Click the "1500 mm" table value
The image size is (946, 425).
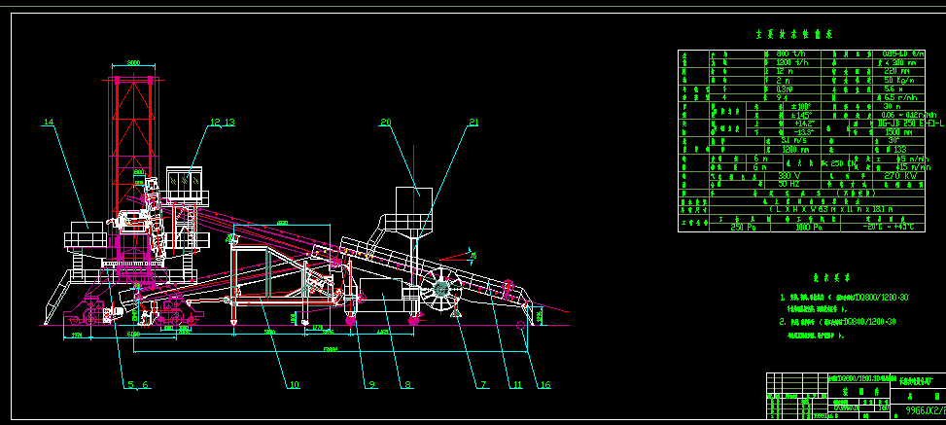coord(898,131)
